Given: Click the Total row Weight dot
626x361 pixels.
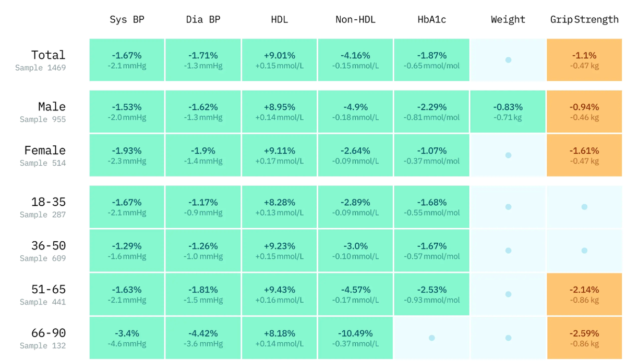Looking at the screenshot, I should tap(508, 60).
